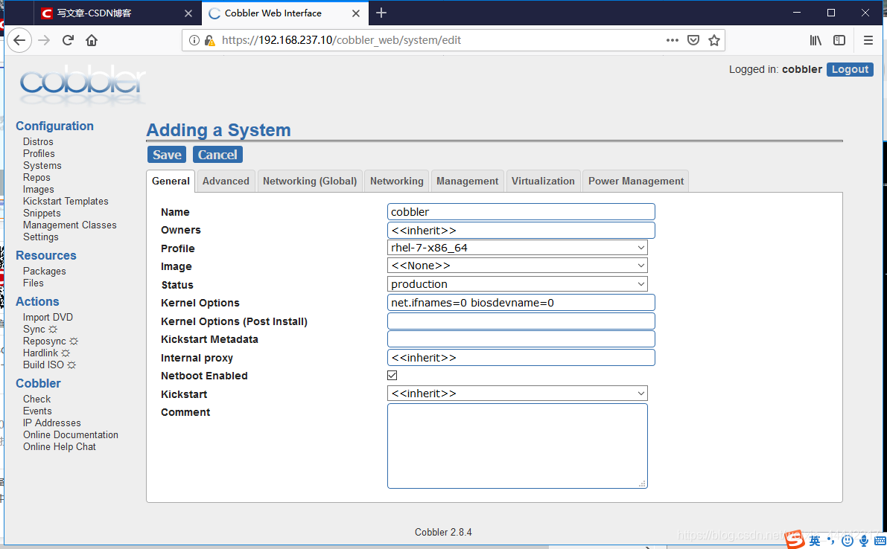Show site information icon in address bar
The image size is (887, 549).
pos(194,40)
